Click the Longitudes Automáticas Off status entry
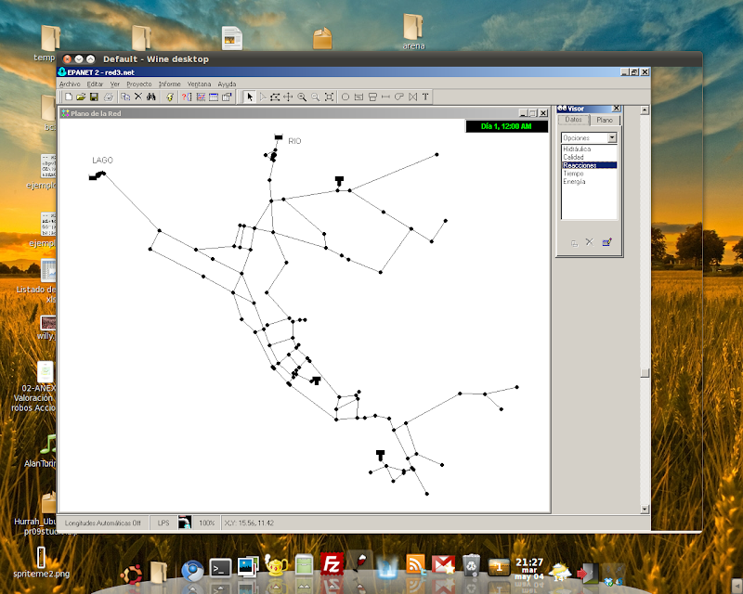This screenshot has width=743, height=594. 103,523
